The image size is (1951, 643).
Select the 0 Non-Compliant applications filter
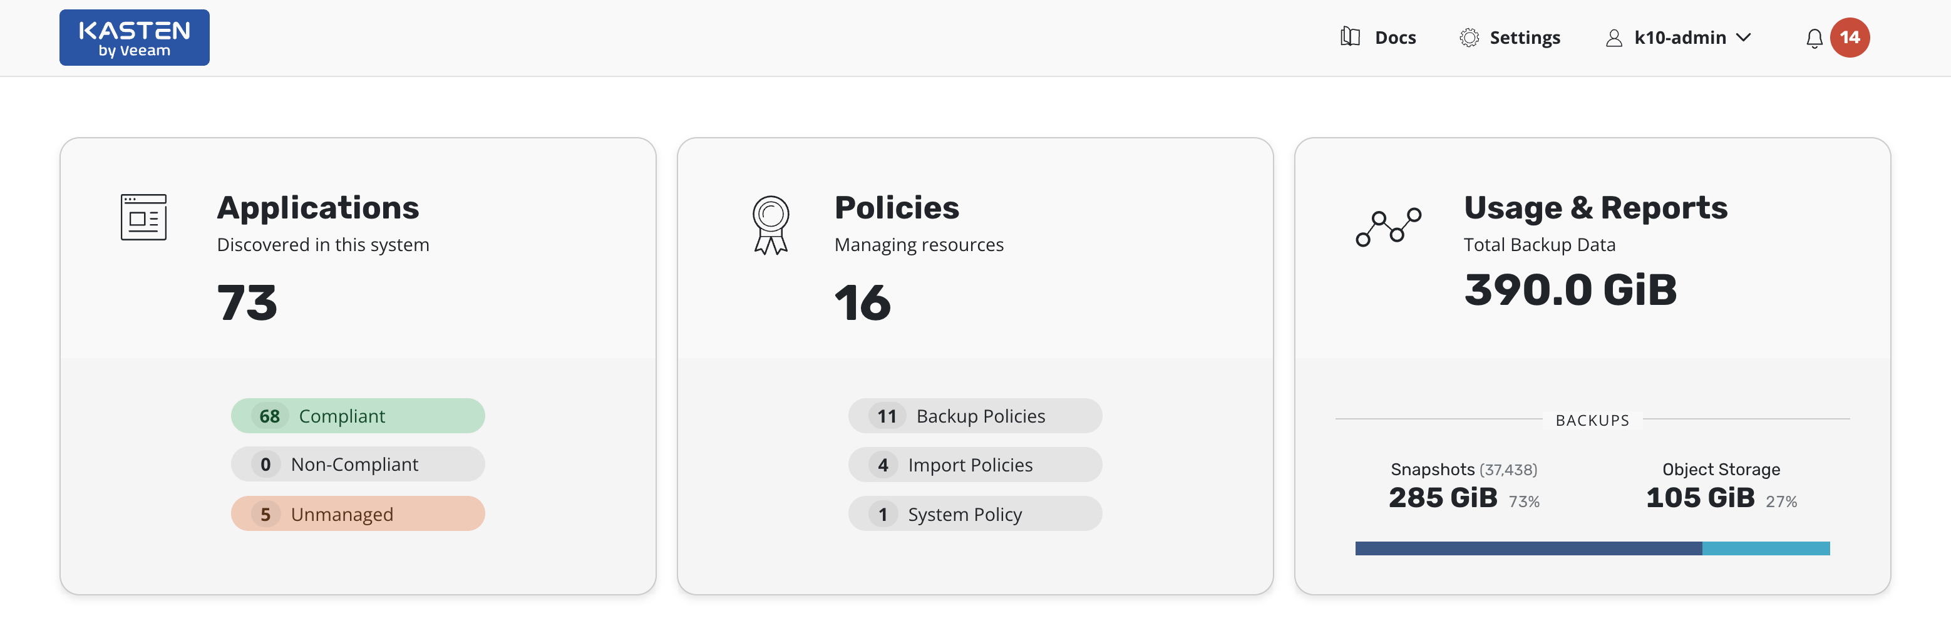click(358, 465)
